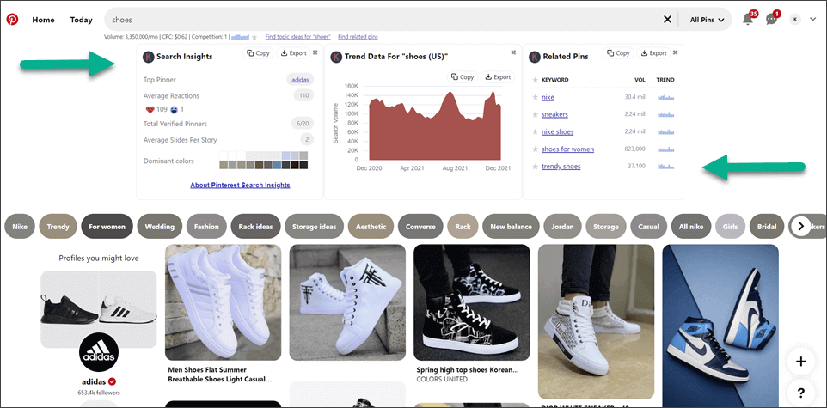The image size is (827, 408).
Task: Open the question mark help button
Action: pos(800,393)
